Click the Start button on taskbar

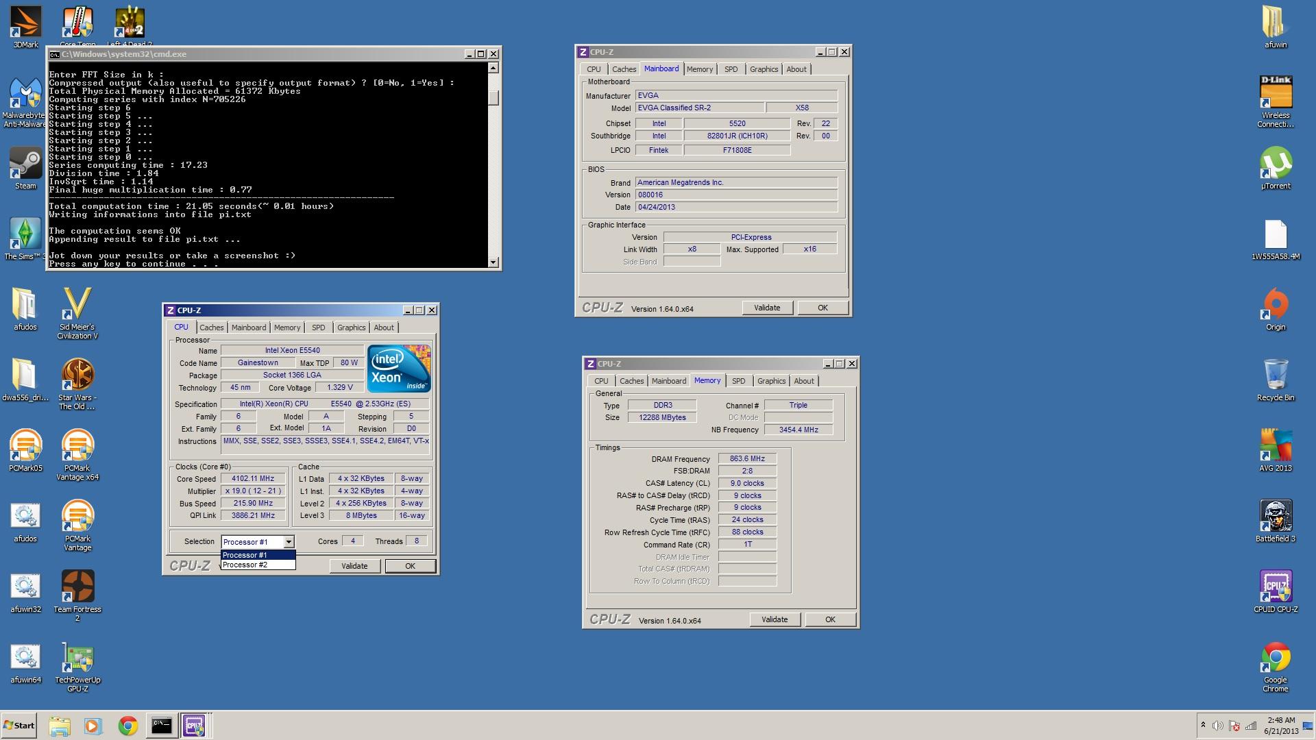coord(19,726)
